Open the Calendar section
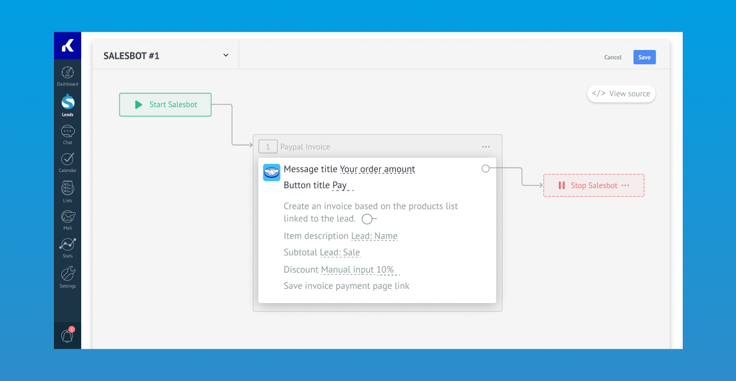 (68, 162)
